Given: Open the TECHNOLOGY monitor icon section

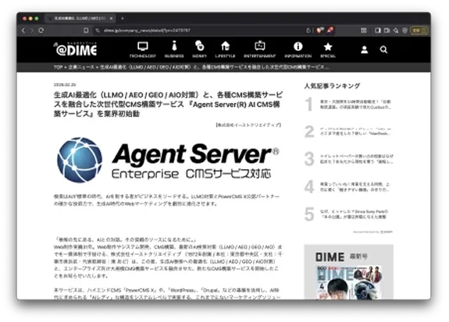Looking at the screenshot, I should [x=143, y=50].
